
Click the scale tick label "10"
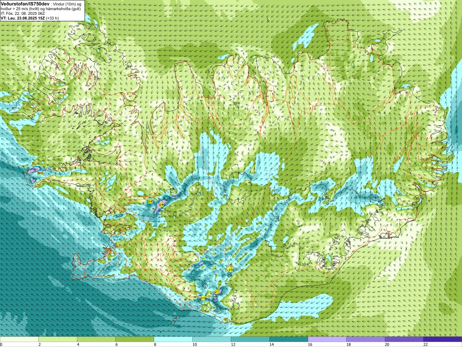(x=195, y=345)
